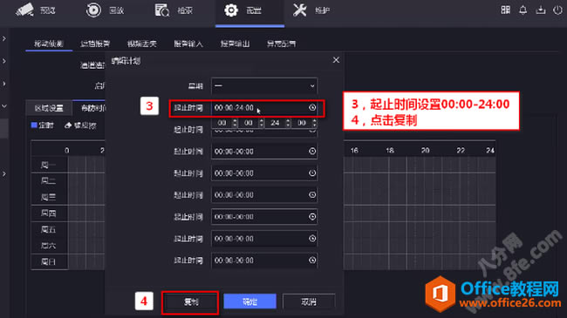Click the grid layout icon in top bar
567x318 pixels.
coord(506,10)
